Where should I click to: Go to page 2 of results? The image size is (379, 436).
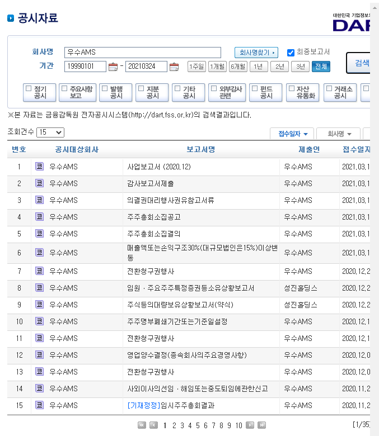point(174,425)
